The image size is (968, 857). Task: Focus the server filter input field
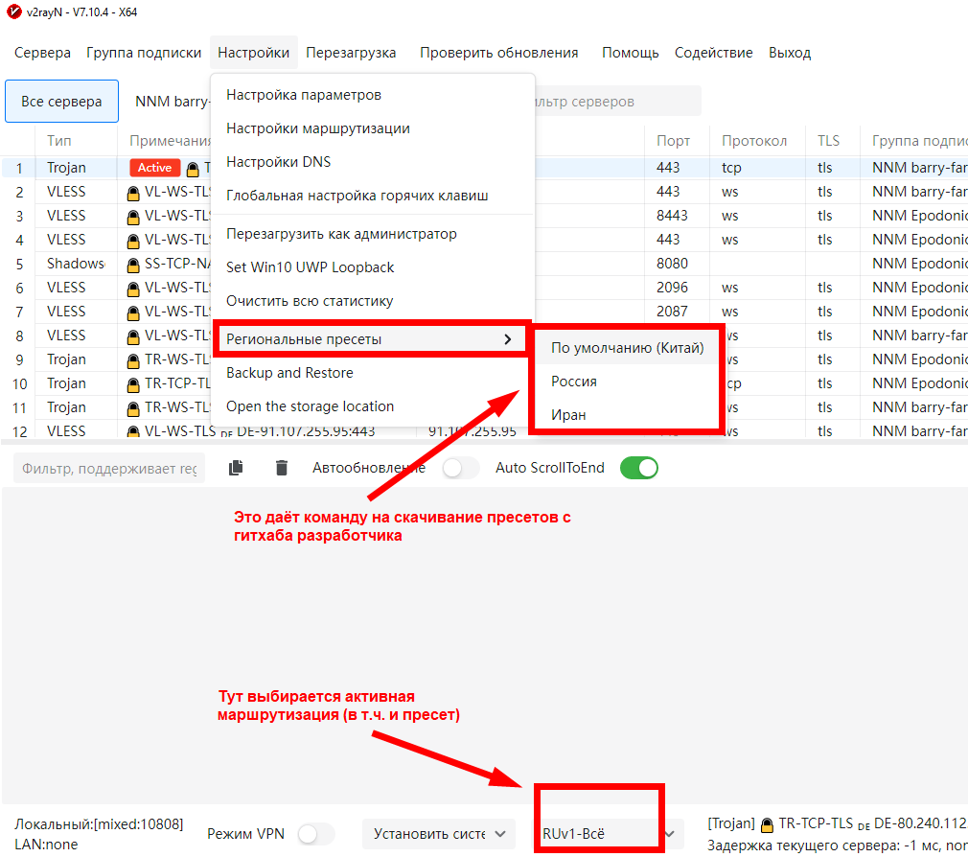617,102
